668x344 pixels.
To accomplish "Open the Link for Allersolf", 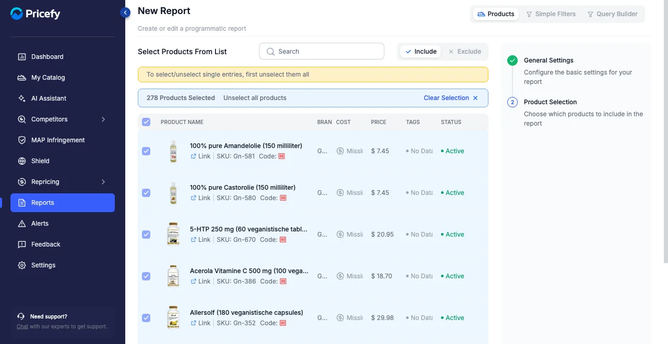I will [200, 323].
